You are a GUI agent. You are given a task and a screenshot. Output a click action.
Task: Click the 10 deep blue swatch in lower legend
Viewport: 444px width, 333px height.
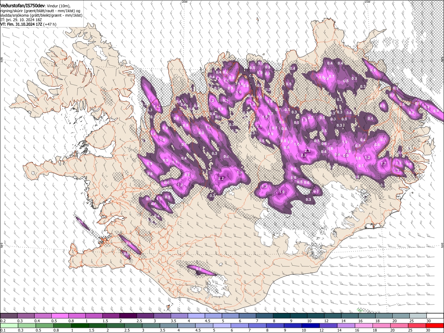tap(311, 325)
